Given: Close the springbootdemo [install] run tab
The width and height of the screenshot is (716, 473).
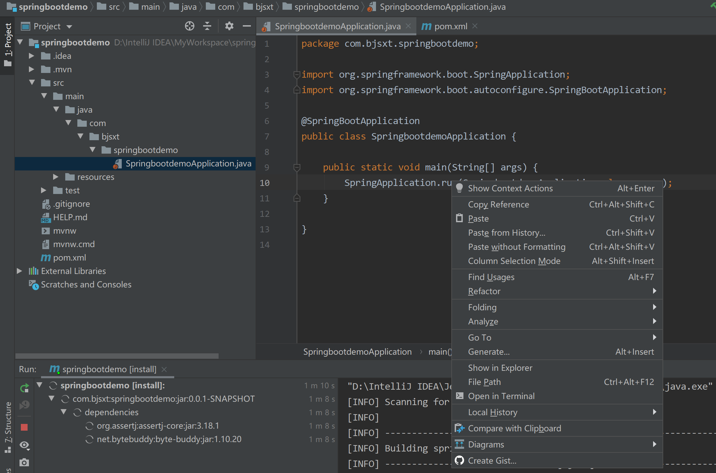Looking at the screenshot, I should [164, 369].
